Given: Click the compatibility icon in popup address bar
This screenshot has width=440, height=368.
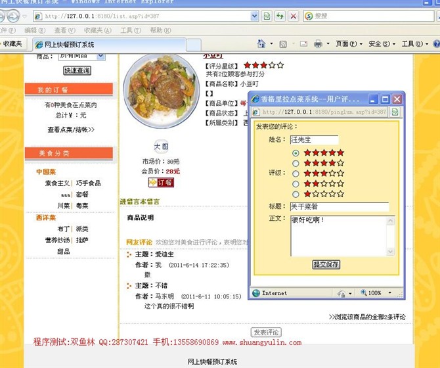Looking at the screenshot, I should (x=395, y=112).
